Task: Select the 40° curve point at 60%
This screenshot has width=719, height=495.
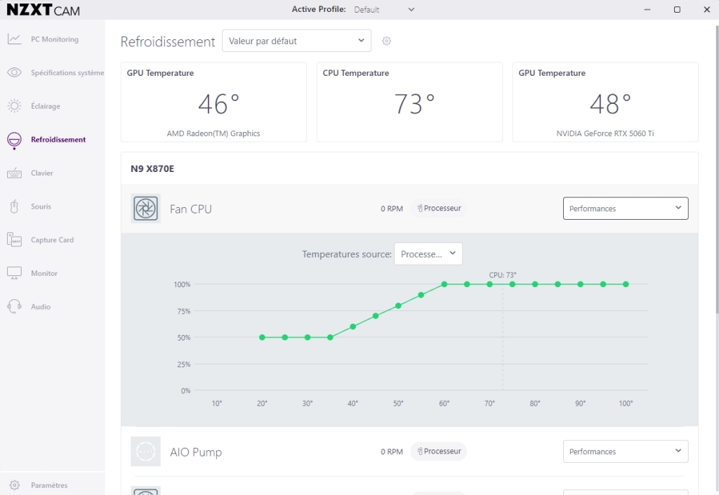Action: pos(353,326)
